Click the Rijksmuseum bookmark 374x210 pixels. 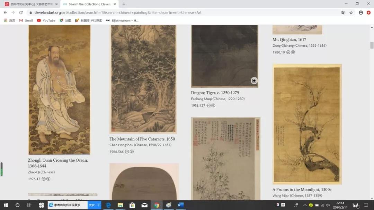122,20
